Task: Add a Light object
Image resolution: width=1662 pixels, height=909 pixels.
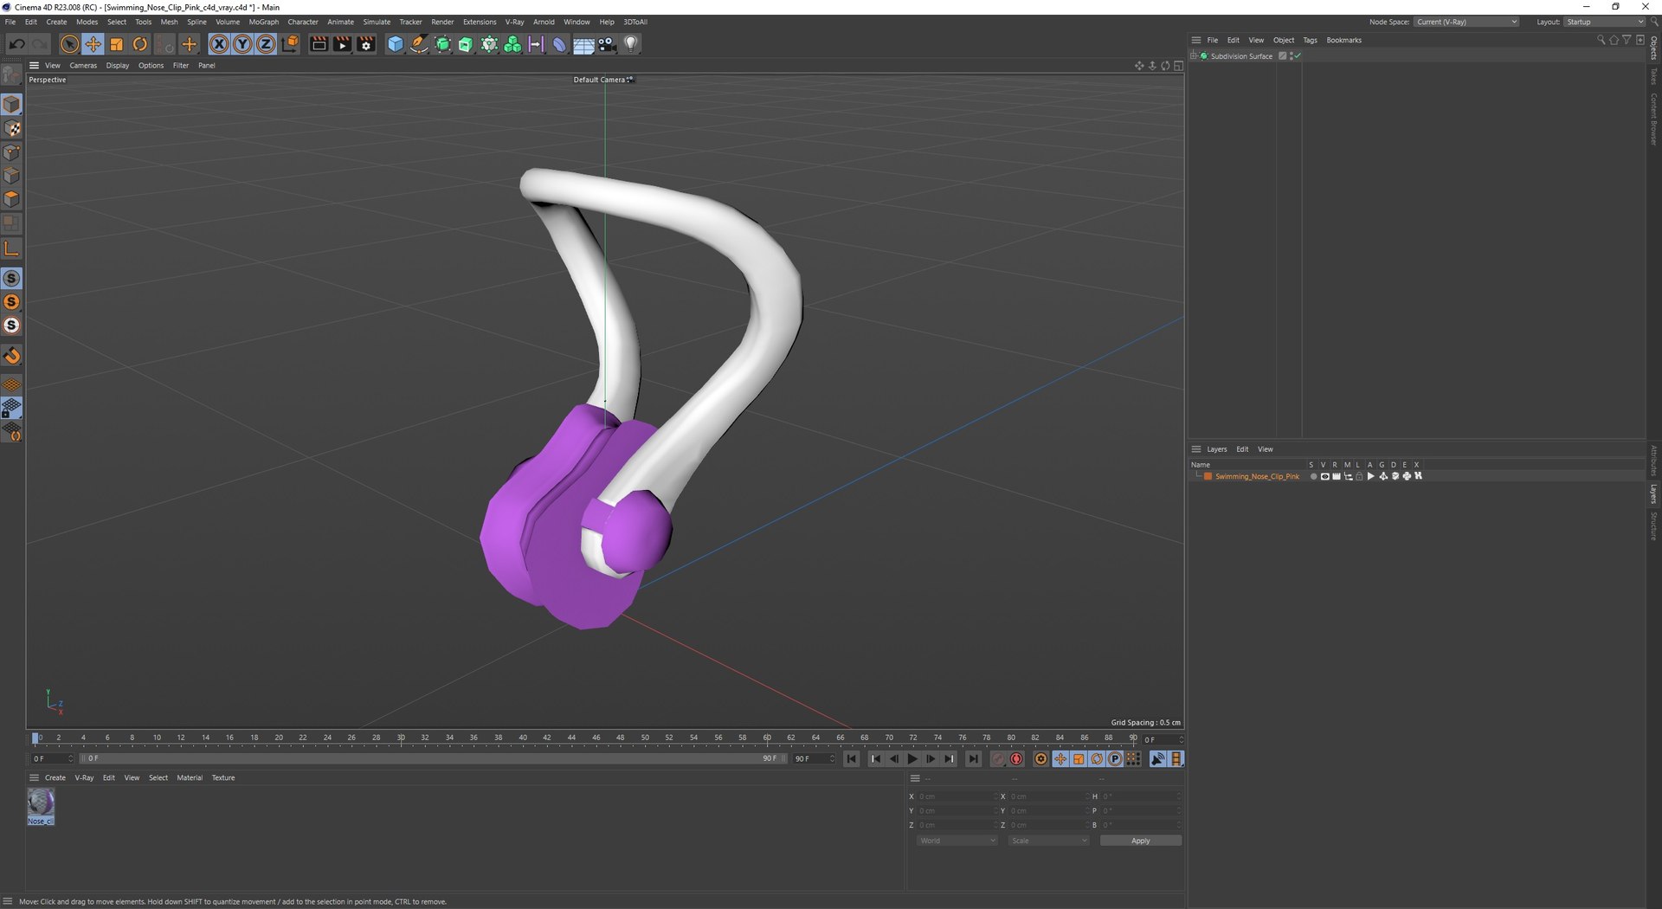Action: click(631, 44)
